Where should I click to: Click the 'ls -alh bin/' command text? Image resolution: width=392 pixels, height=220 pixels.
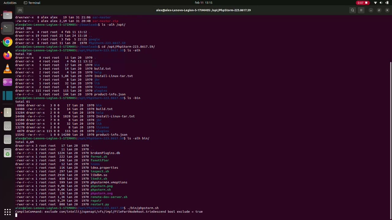138,138
